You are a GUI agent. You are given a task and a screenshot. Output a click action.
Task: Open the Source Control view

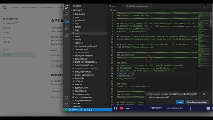coord(67,21)
